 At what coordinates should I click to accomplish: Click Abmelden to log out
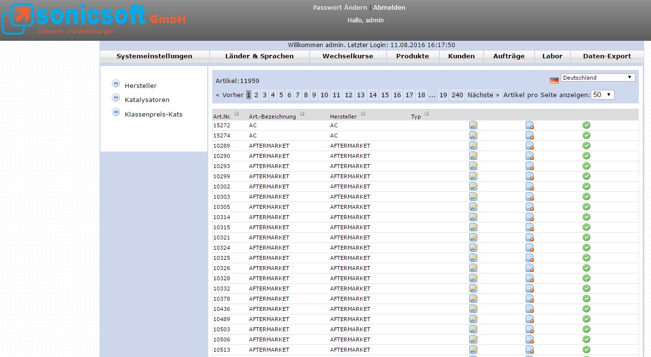[389, 8]
